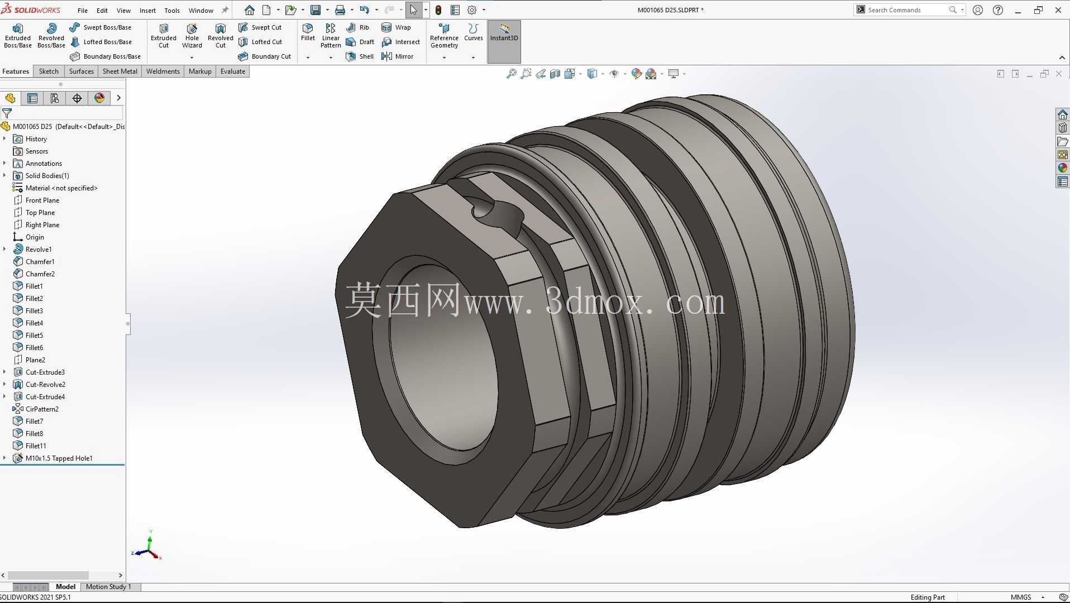The height and width of the screenshot is (603, 1070).
Task: Click the Boundary Cut tool
Action: coord(265,56)
